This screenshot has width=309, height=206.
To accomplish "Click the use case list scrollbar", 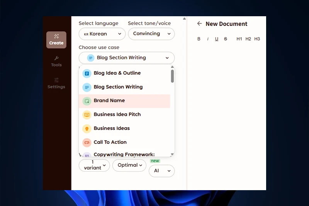I will click(x=172, y=76).
